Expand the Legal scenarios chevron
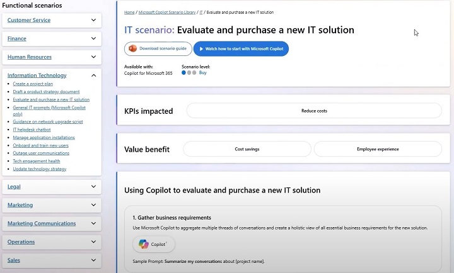This screenshot has width=454, height=273. click(x=93, y=187)
